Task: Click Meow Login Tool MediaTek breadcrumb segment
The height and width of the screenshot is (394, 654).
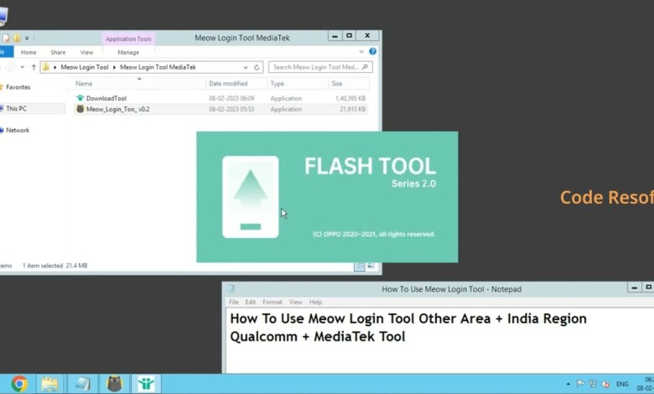Action: [158, 67]
